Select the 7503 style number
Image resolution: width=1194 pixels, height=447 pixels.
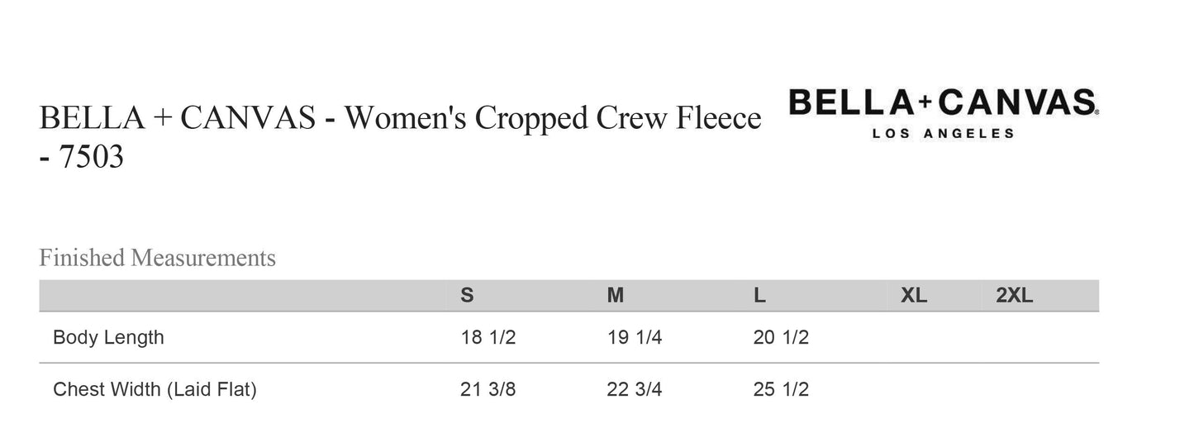click(x=93, y=156)
